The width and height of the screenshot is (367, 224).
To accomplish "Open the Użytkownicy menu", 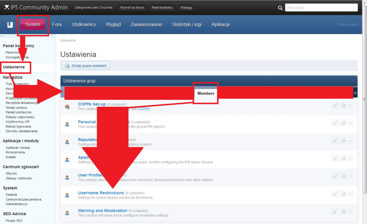I will [83, 24].
